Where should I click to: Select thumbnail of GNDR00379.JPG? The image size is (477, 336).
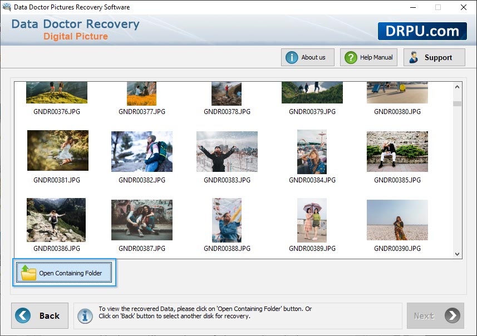tap(312, 92)
